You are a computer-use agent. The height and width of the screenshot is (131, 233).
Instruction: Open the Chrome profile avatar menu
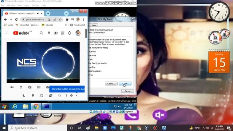(x=78, y=19)
